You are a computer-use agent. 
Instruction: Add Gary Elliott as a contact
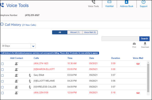pos(17,75)
